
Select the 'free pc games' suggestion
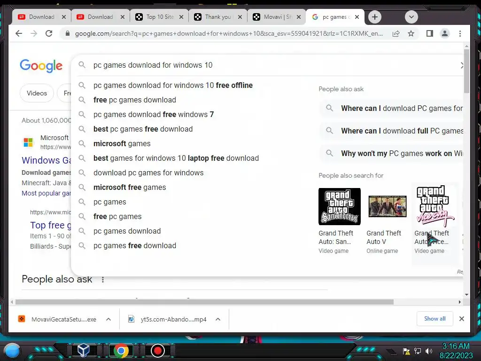tap(117, 216)
